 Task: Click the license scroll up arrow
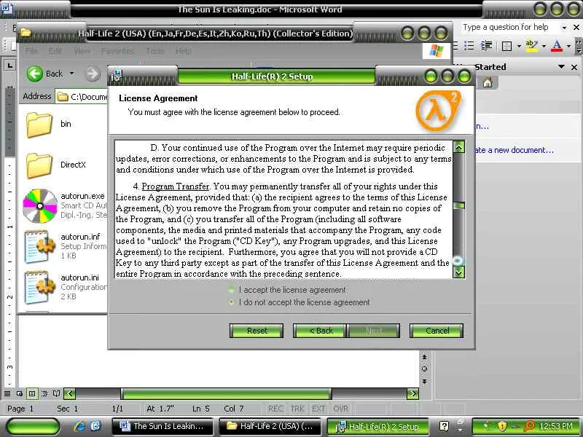pyautogui.click(x=460, y=147)
